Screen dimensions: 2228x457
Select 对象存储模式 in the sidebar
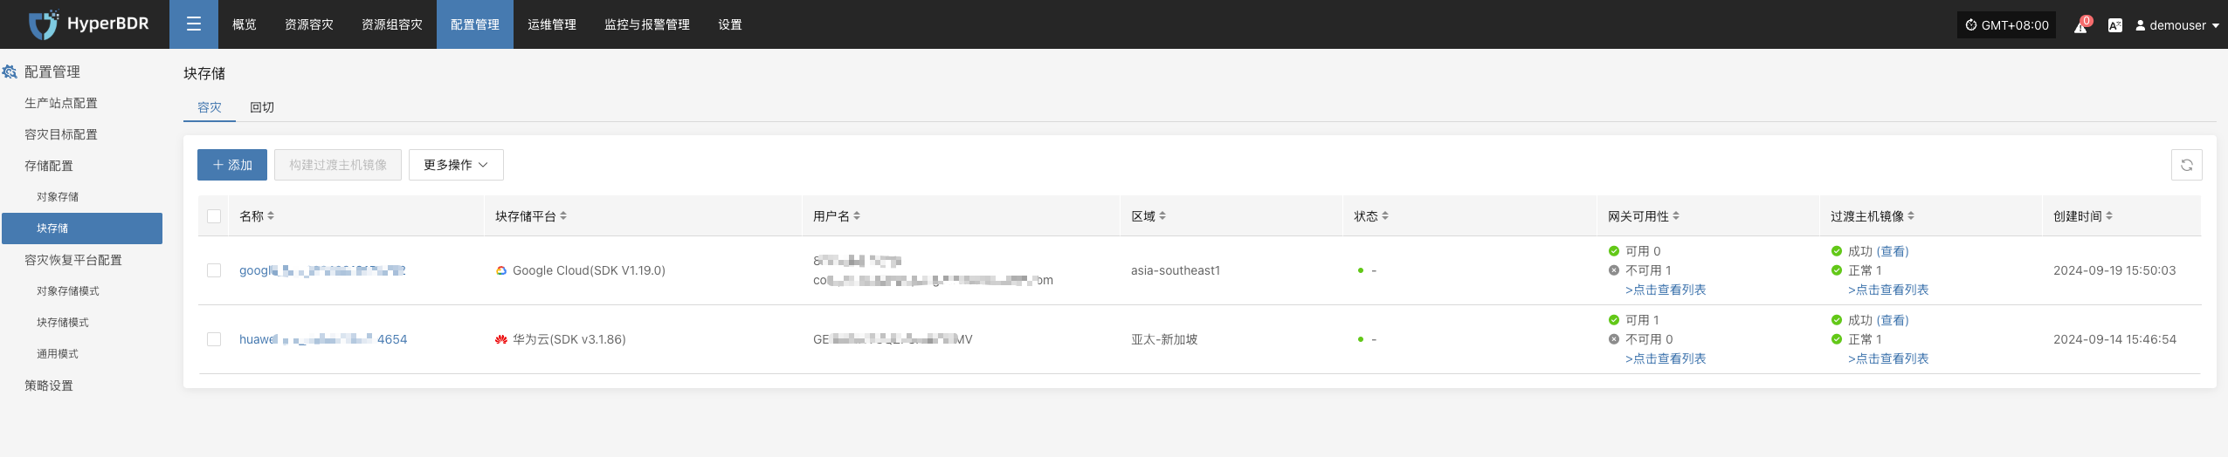(x=68, y=291)
